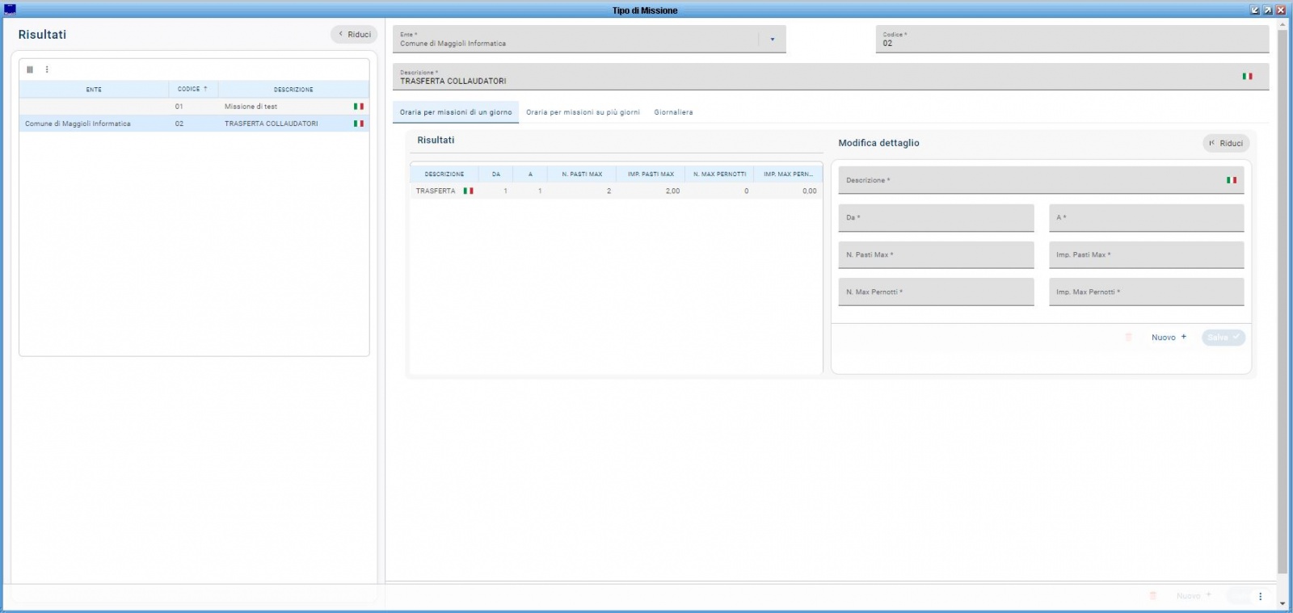Click the vertical scrollbar down arrow
Screen dimensions: 1293x613
(1282, 603)
